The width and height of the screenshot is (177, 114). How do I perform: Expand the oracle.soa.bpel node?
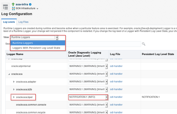[x=14, y=97]
